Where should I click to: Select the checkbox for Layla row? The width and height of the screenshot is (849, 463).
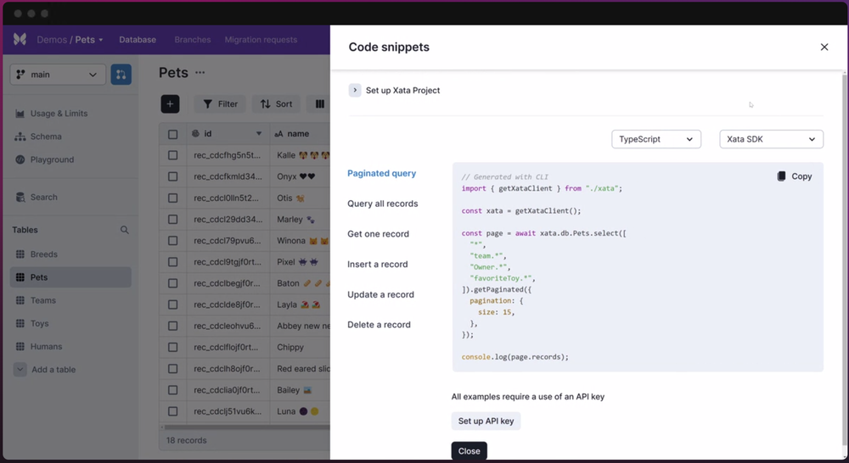(x=172, y=304)
